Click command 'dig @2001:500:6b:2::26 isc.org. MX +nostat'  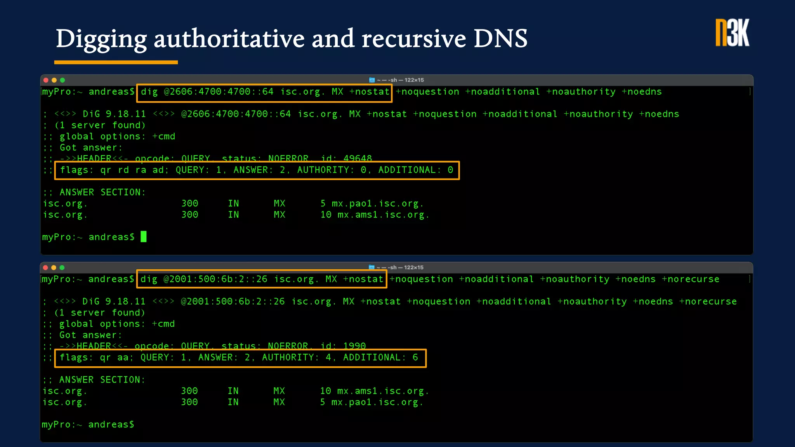[x=262, y=279]
